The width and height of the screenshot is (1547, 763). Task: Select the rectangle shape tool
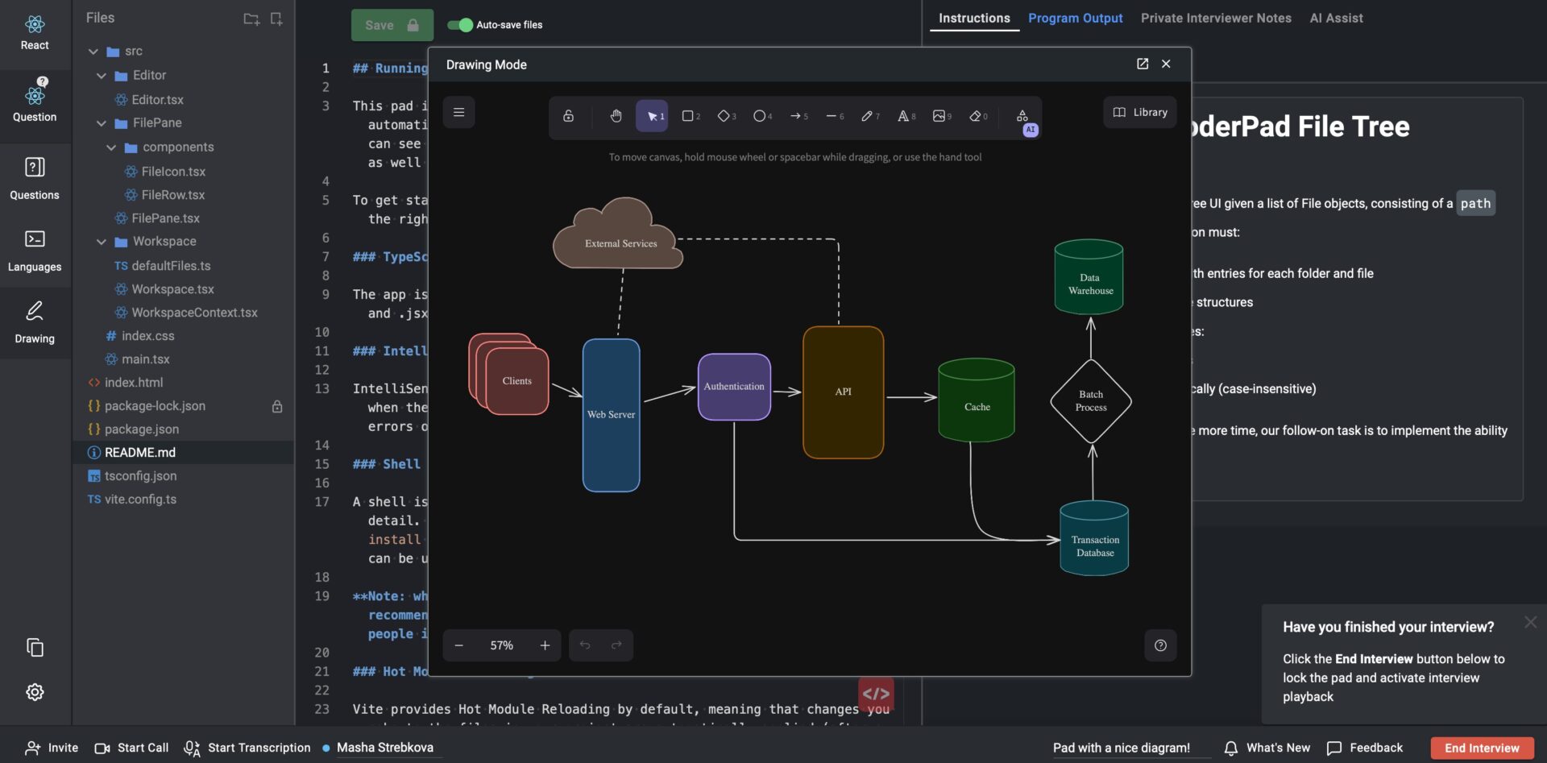(688, 116)
